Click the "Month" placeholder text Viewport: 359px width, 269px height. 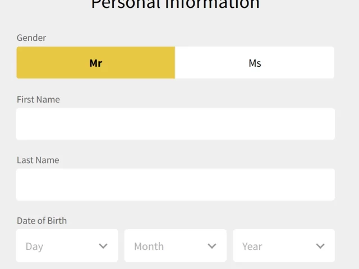click(x=149, y=247)
